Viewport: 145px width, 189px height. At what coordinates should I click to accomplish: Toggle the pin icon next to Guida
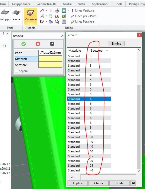click(x=133, y=183)
